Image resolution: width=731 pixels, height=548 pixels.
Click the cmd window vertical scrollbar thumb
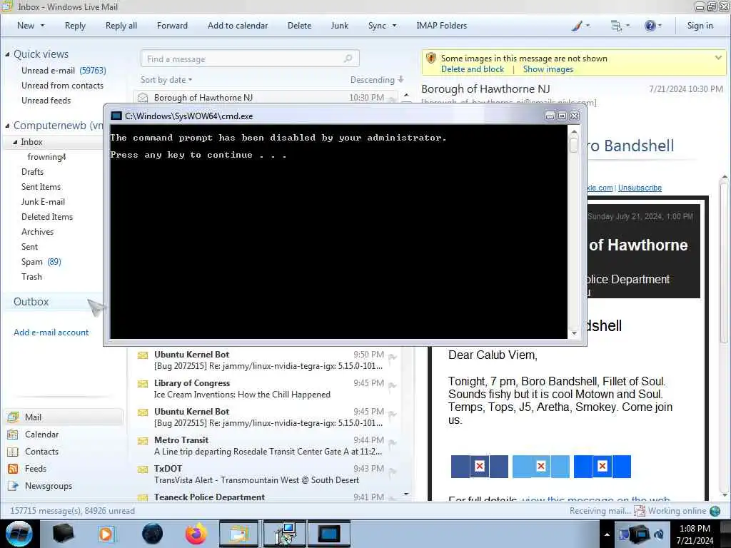[x=574, y=145]
